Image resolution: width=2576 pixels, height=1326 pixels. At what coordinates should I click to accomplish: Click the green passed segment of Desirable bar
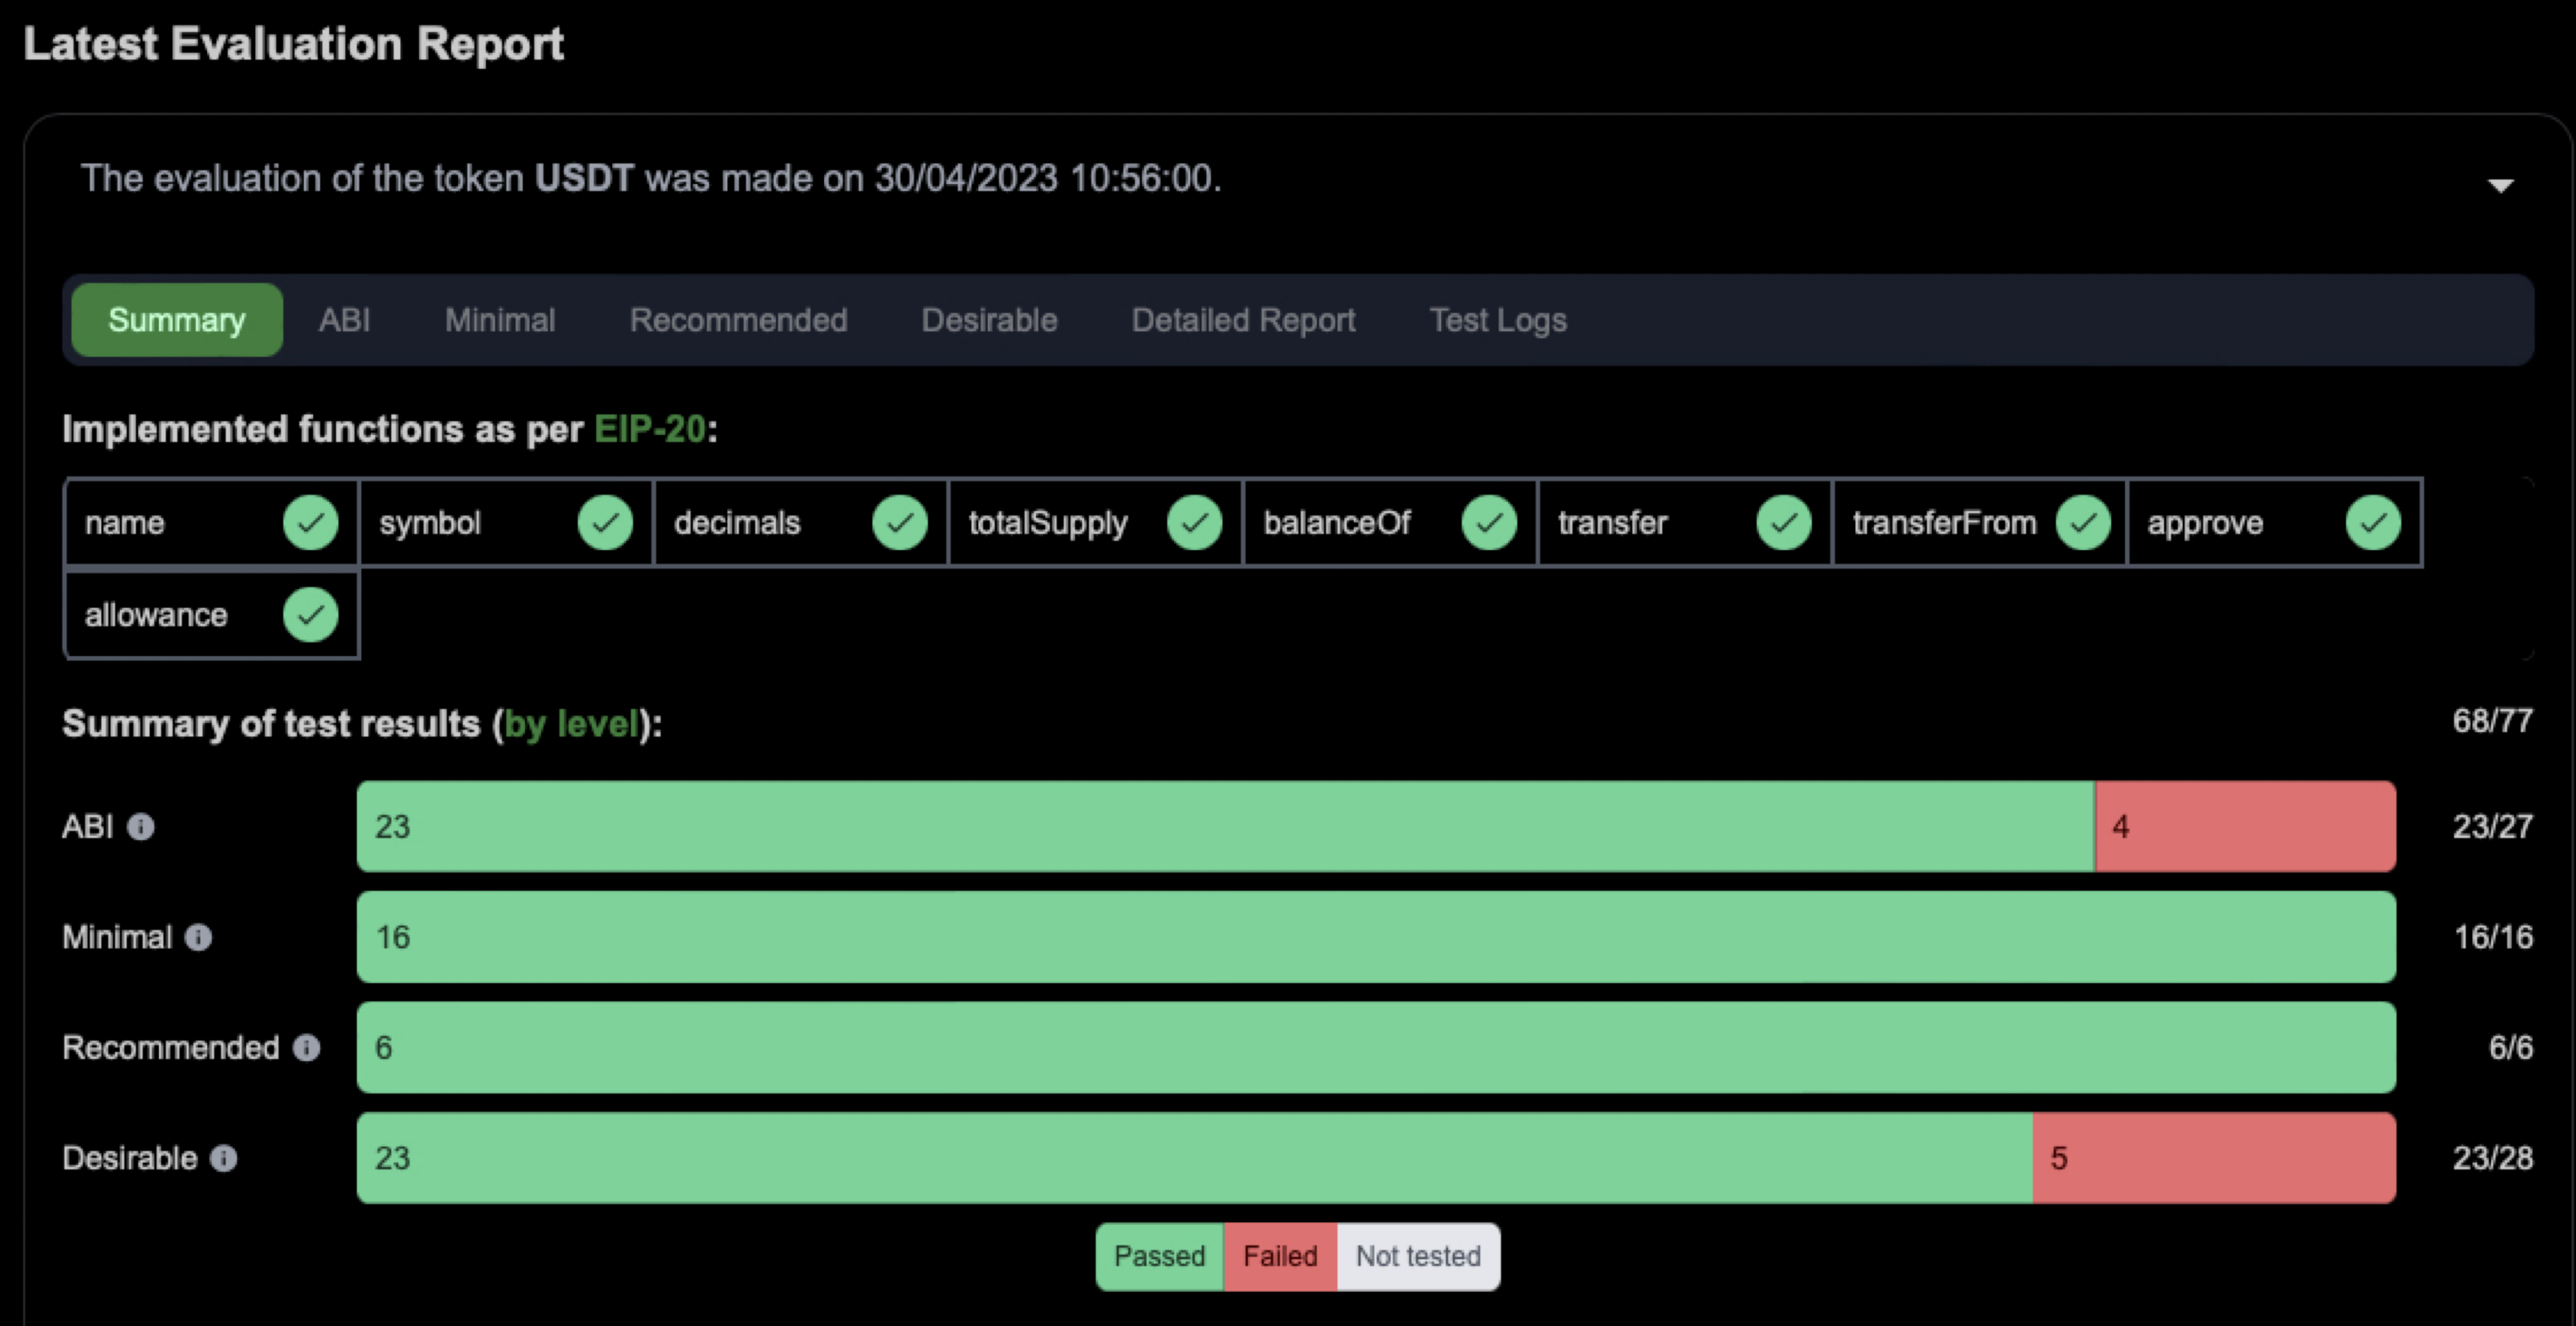point(1195,1158)
